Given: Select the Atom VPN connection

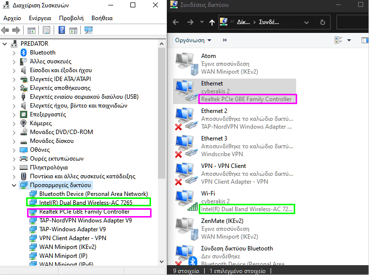Looking at the screenshot, I should click(235, 64).
